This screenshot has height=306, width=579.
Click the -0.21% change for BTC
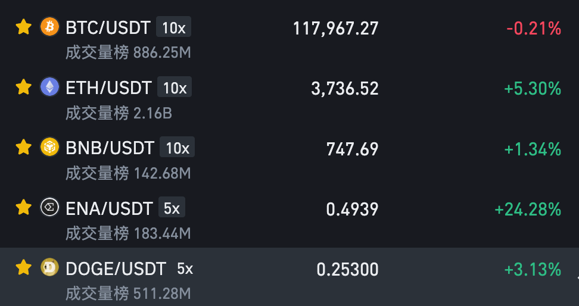[534, 29]
